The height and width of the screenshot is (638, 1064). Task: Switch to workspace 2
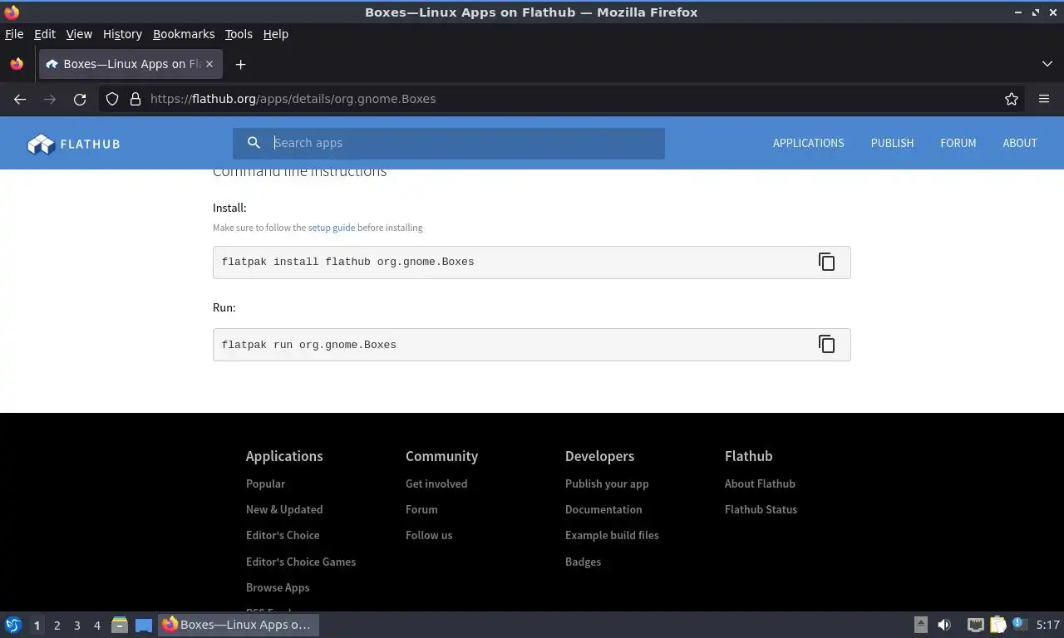(x=57, y=625)
